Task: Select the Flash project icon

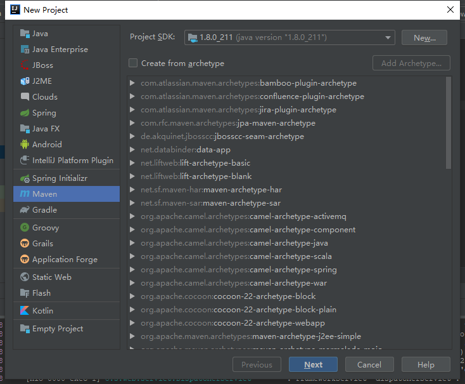Action: (25, 293)
